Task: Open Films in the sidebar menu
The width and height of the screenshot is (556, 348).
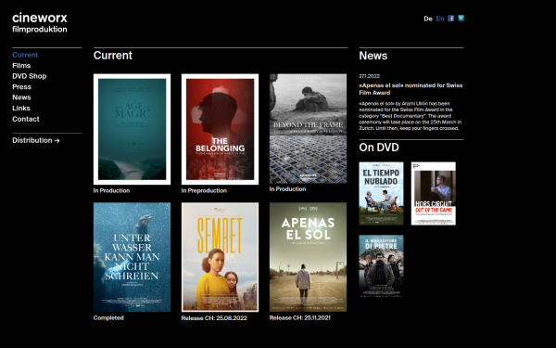Action: pos(21,65)
